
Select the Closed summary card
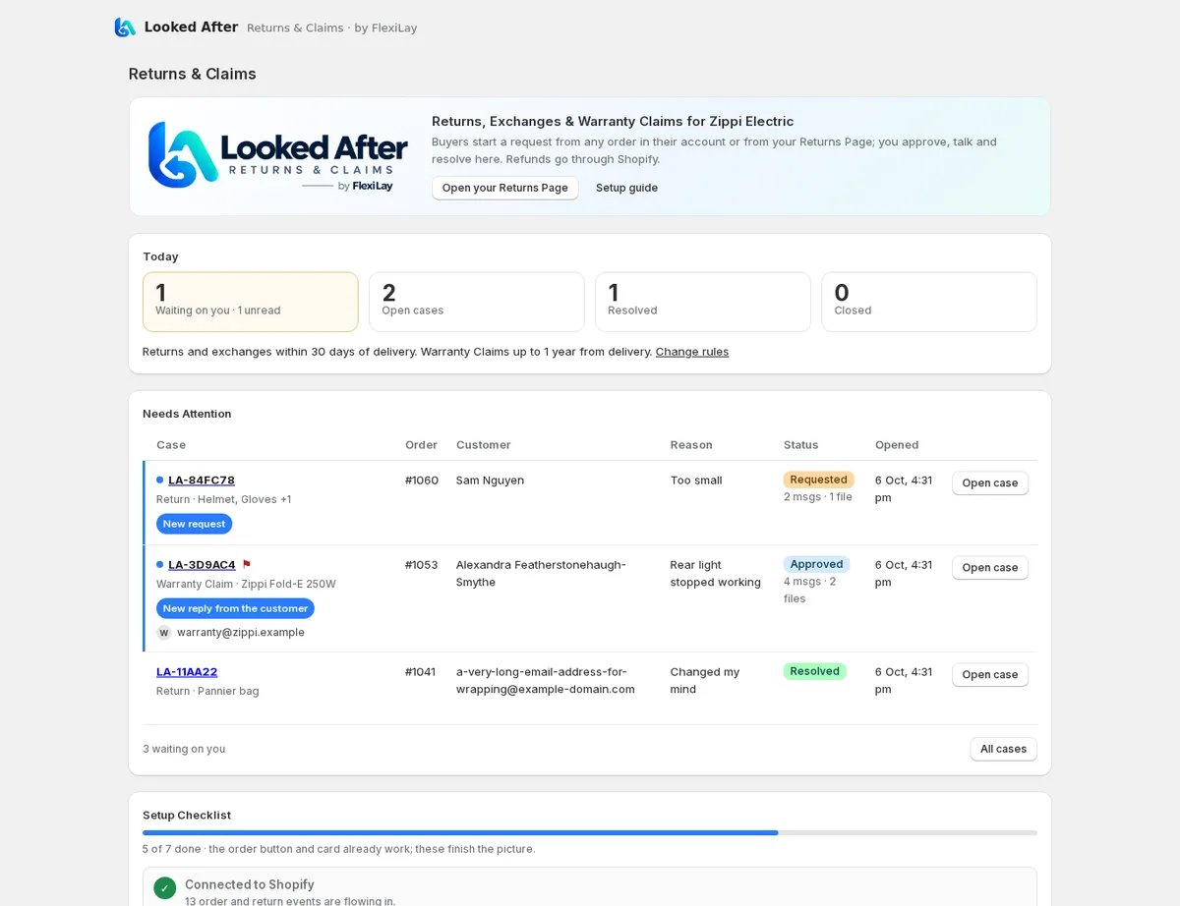click(x=929, y=302)
